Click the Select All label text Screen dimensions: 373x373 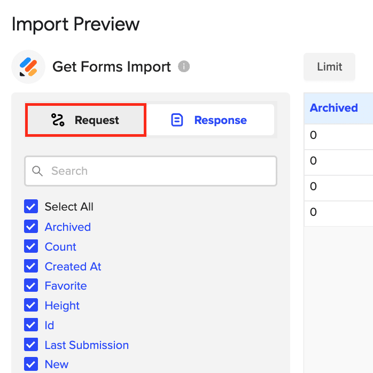[69, 206]
